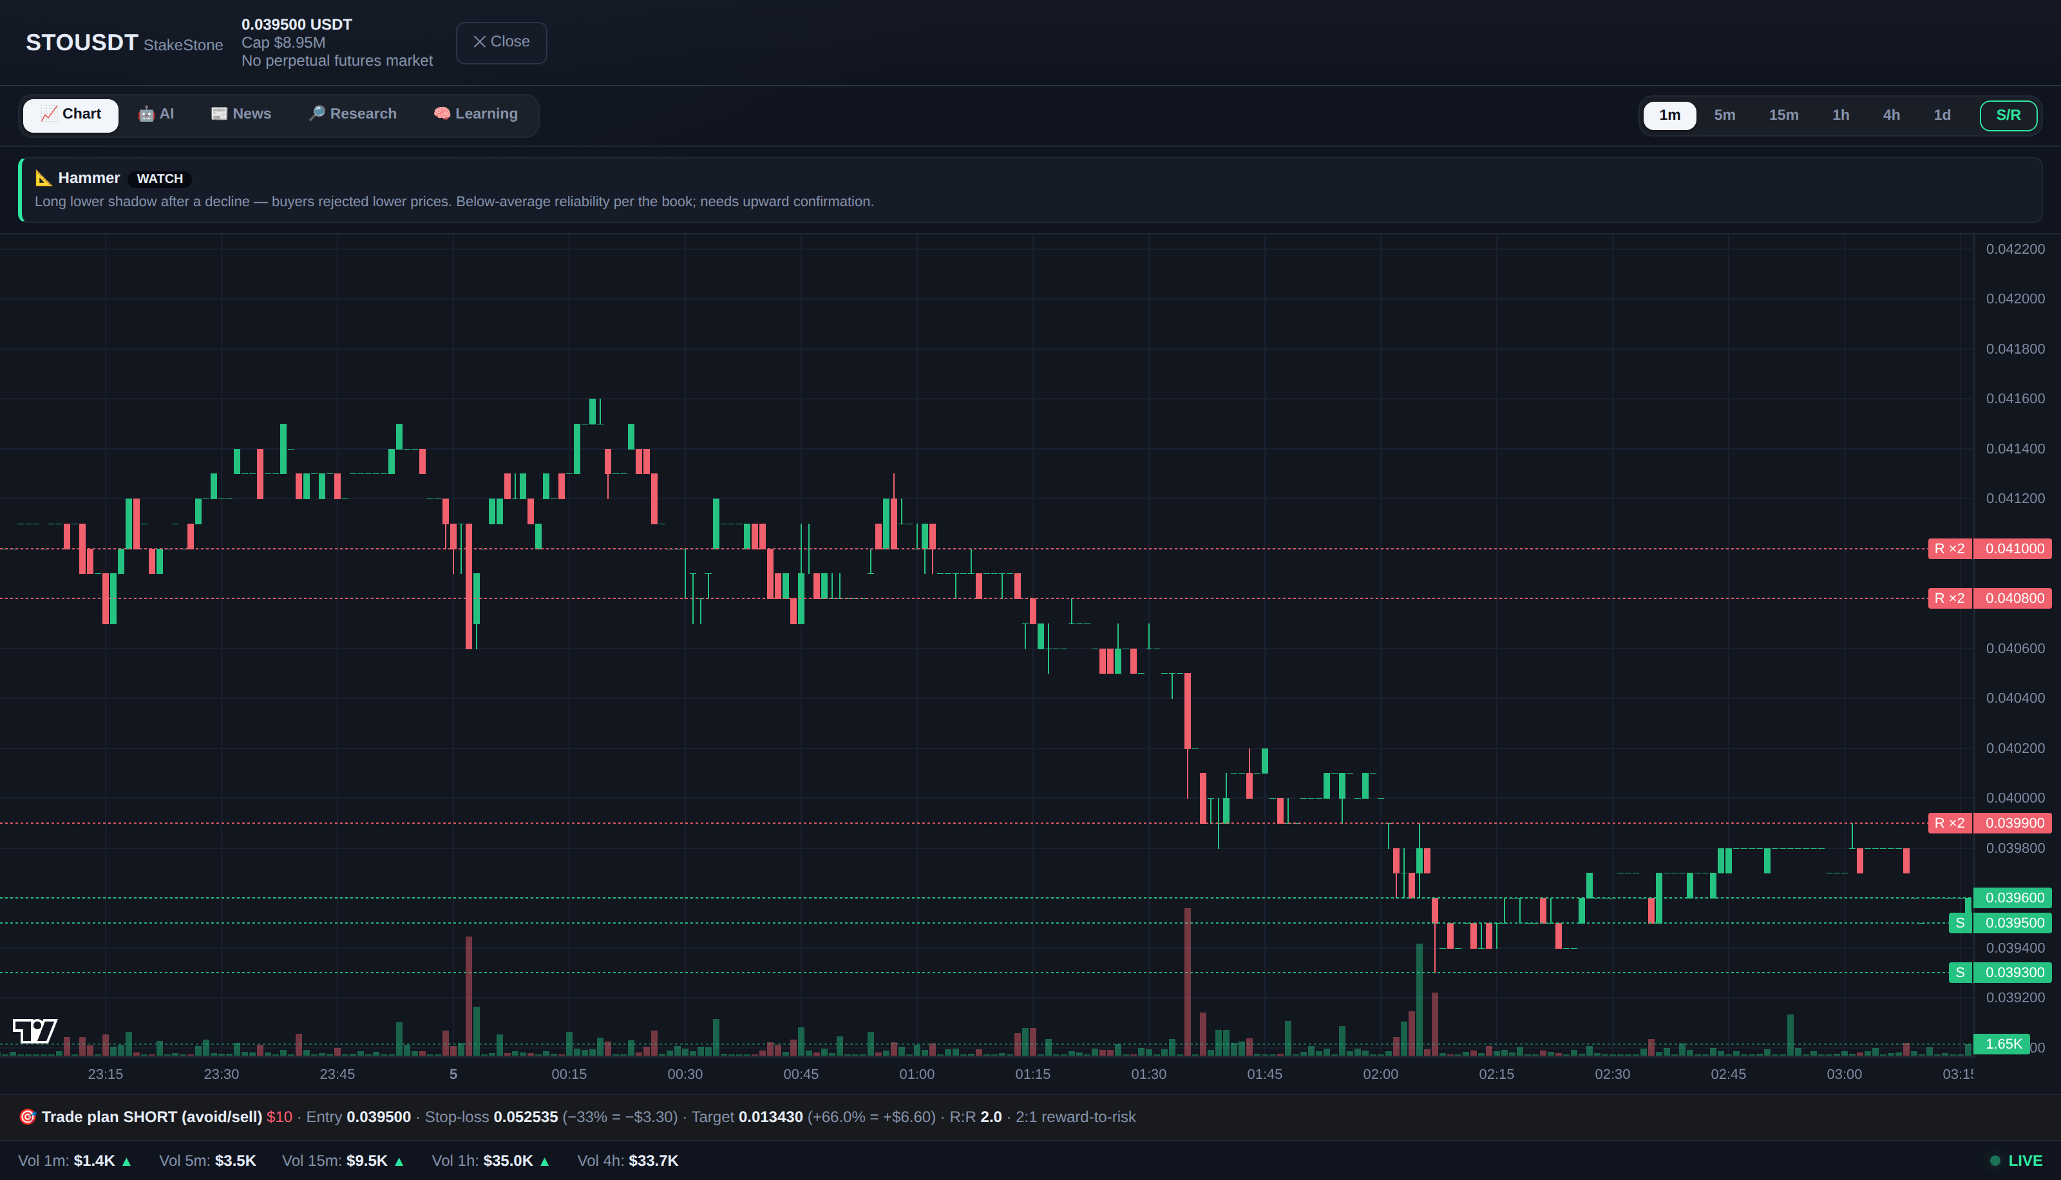The width and height of the screenshot is (2061, 1180).
Task: Click the 0.040000 price axis label
Action: tap(2015, 798)
